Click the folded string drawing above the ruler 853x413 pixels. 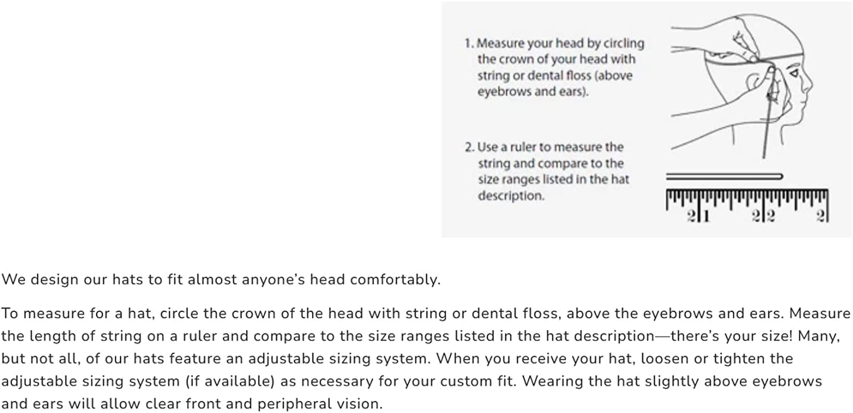click(x=724, y=177)
